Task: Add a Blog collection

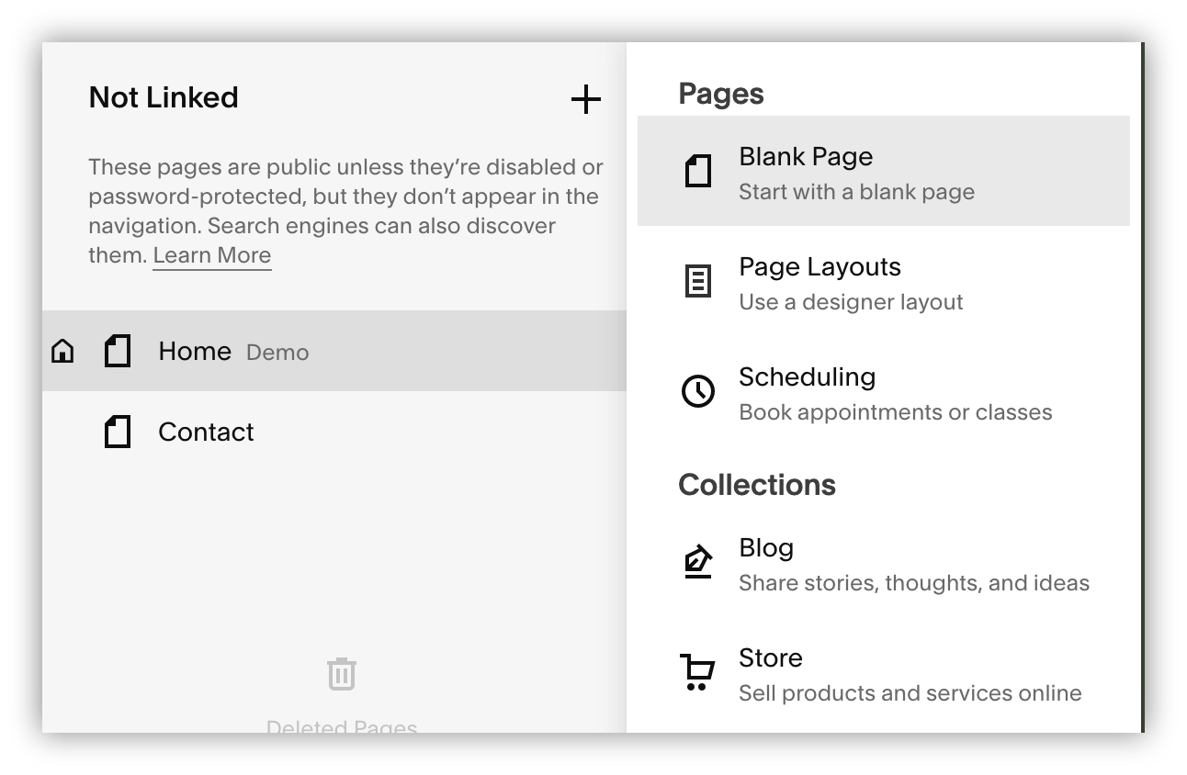Action: point(884,562)
